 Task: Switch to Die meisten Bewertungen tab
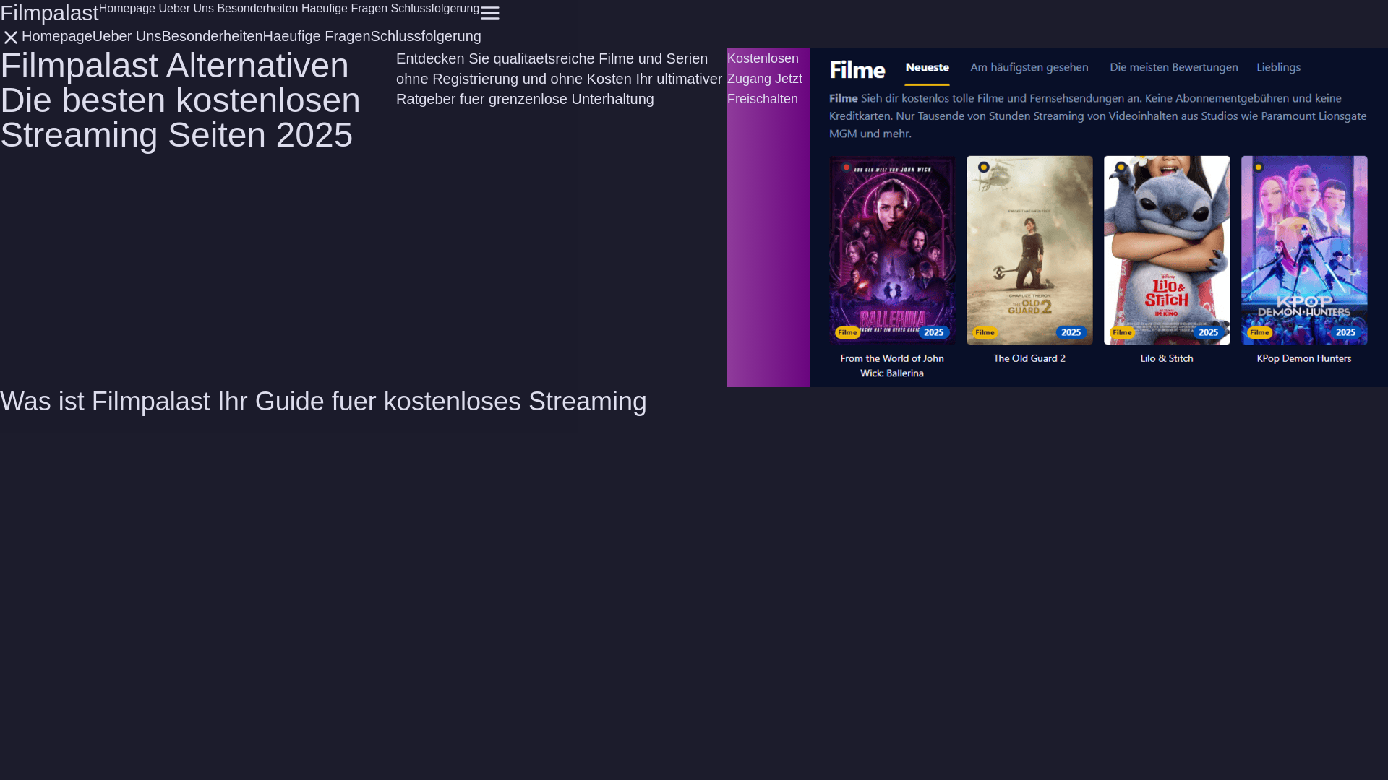1174,68
